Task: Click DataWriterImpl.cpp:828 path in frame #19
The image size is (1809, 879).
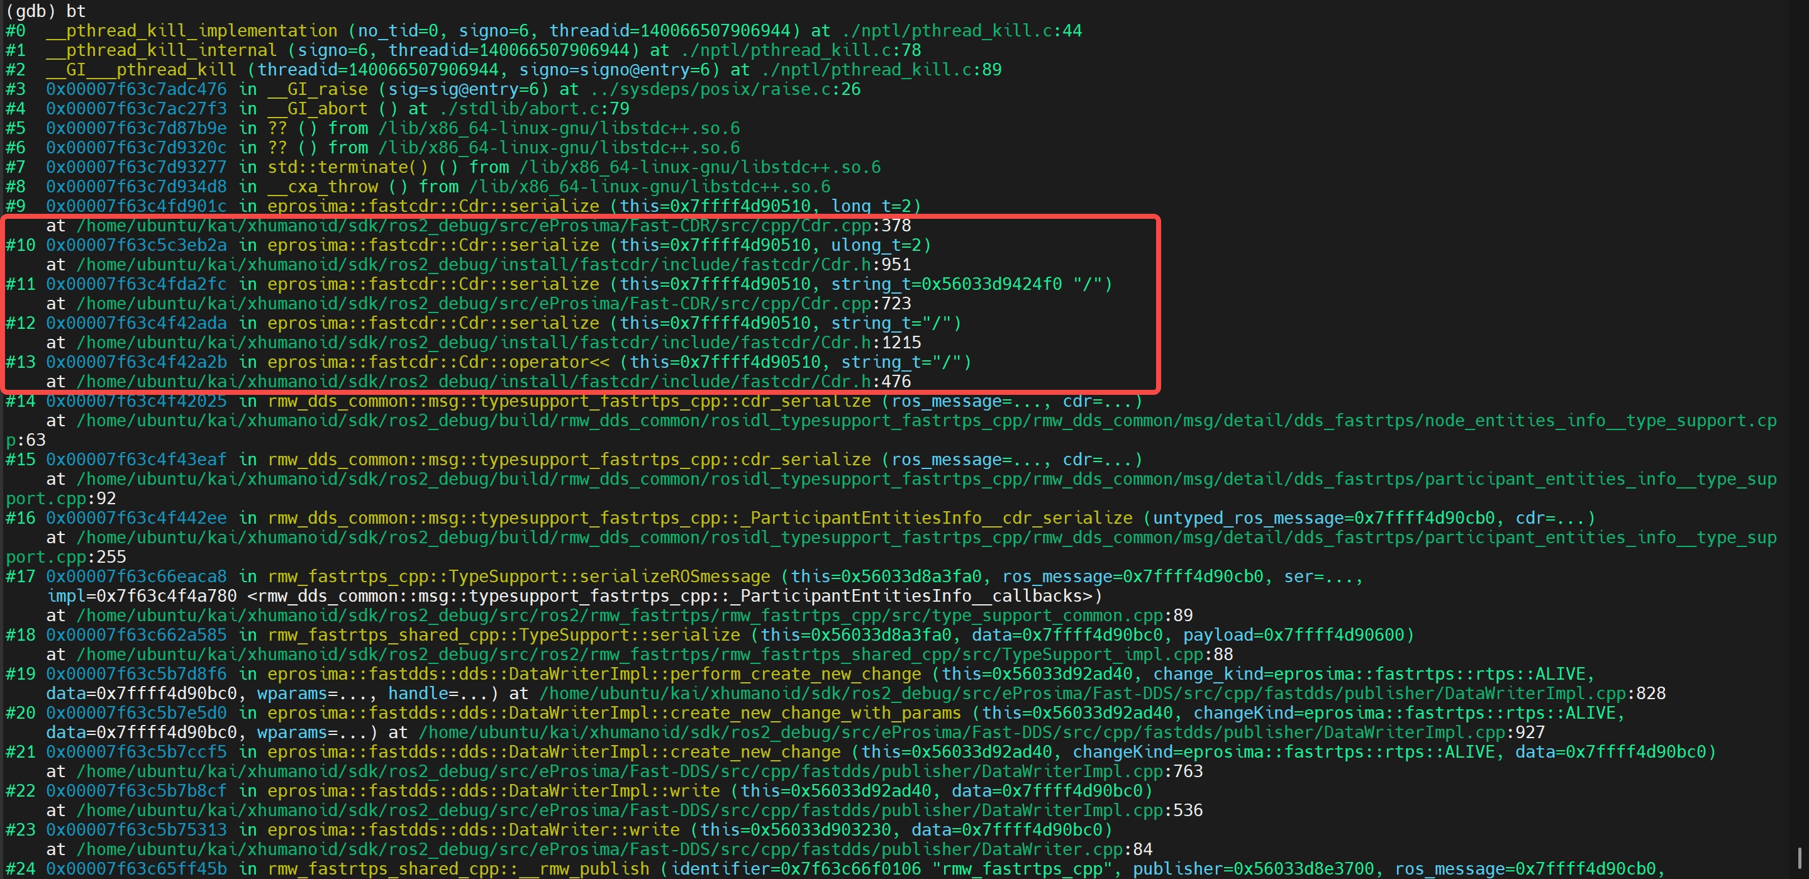Action: 1103,694
